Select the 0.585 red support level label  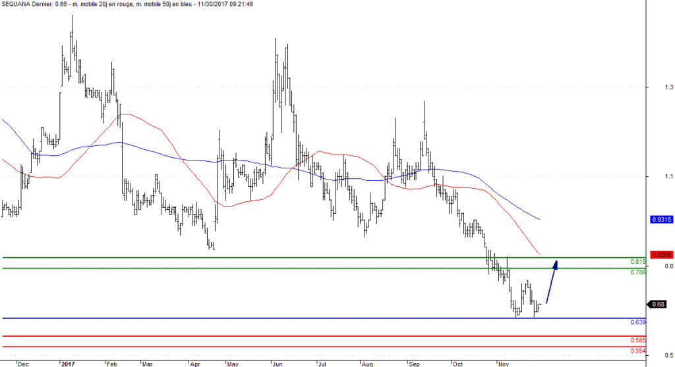click(637, 340)
